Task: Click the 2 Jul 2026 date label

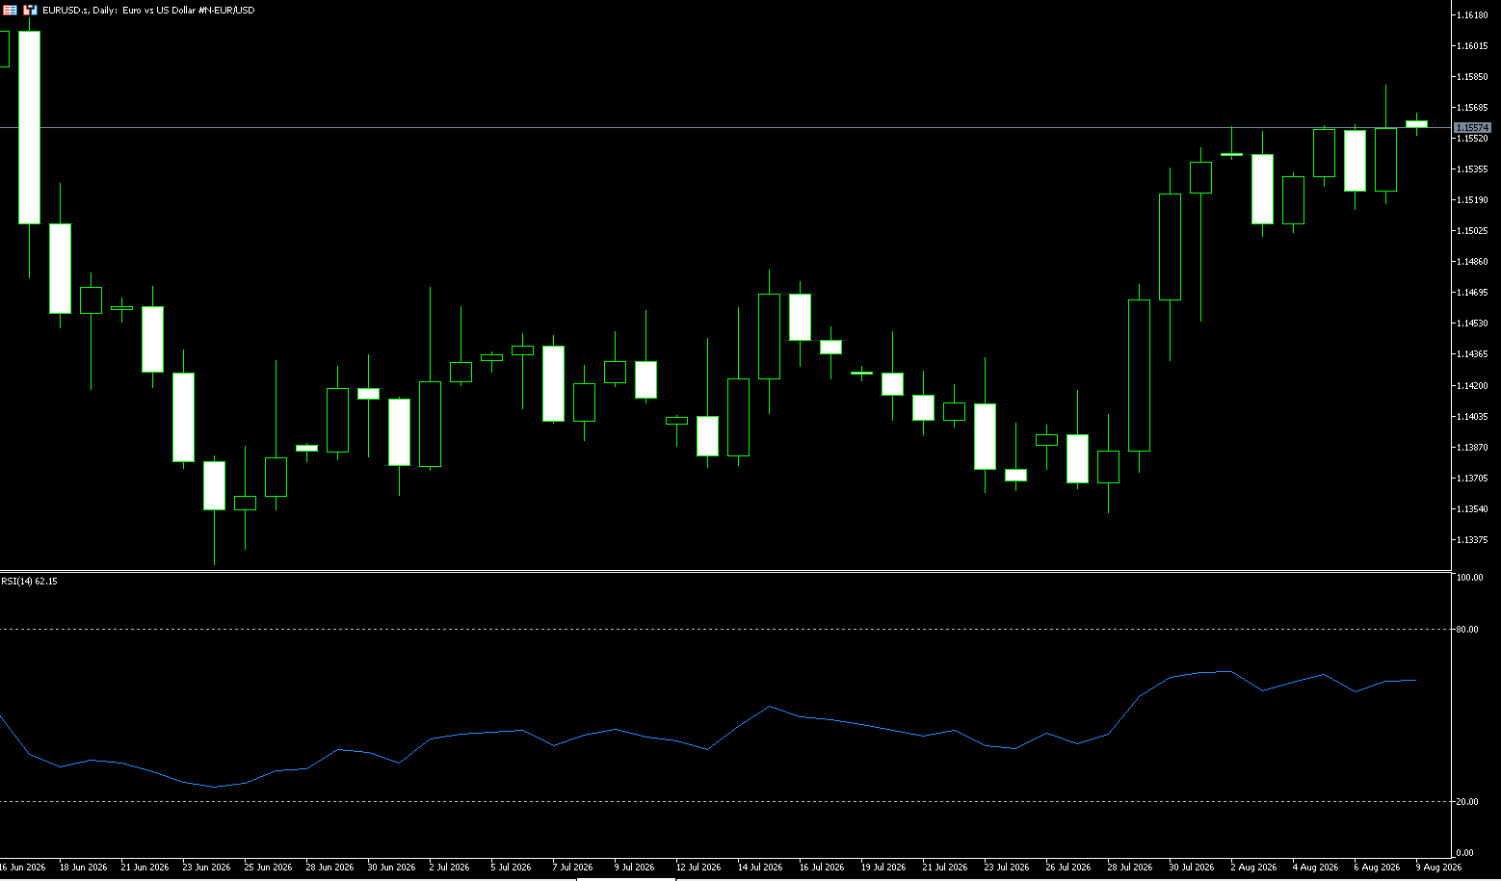Action: 450,868
